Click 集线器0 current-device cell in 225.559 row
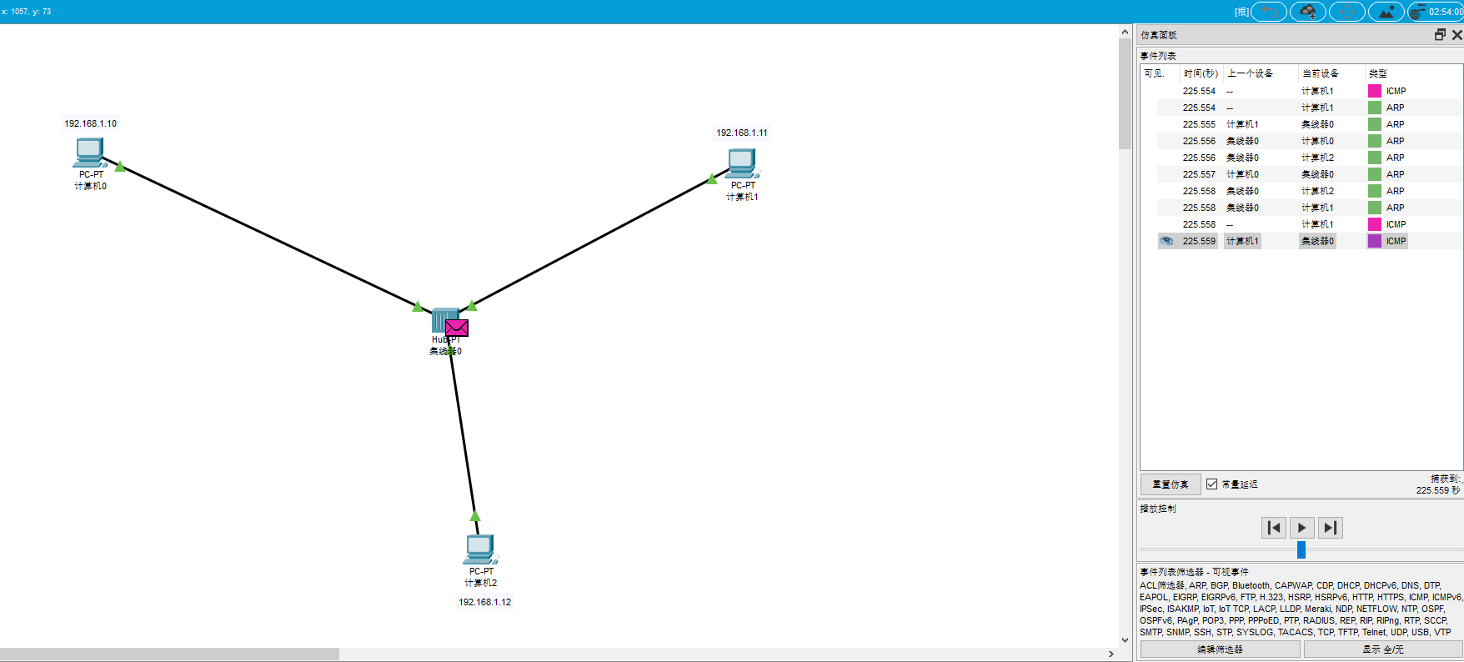Image resolution: width=1464 pixels, height=662 pixels. pyautogui.click(x=1317, y=241)
